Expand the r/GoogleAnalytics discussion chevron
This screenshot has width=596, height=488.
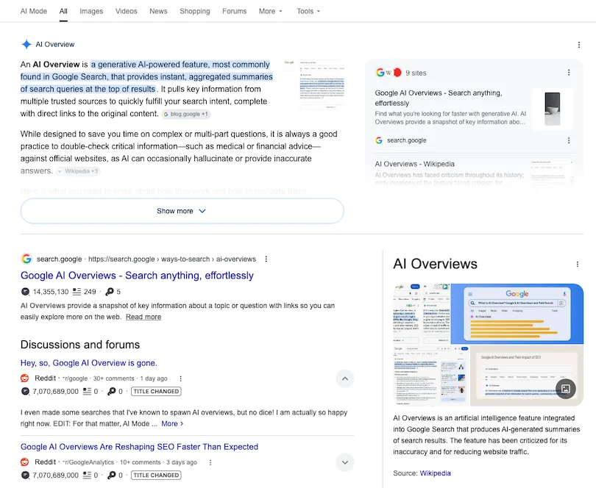345,462
